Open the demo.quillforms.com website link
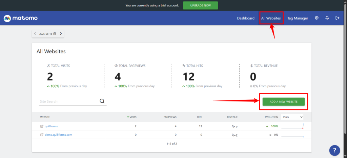 coord(58,135)
